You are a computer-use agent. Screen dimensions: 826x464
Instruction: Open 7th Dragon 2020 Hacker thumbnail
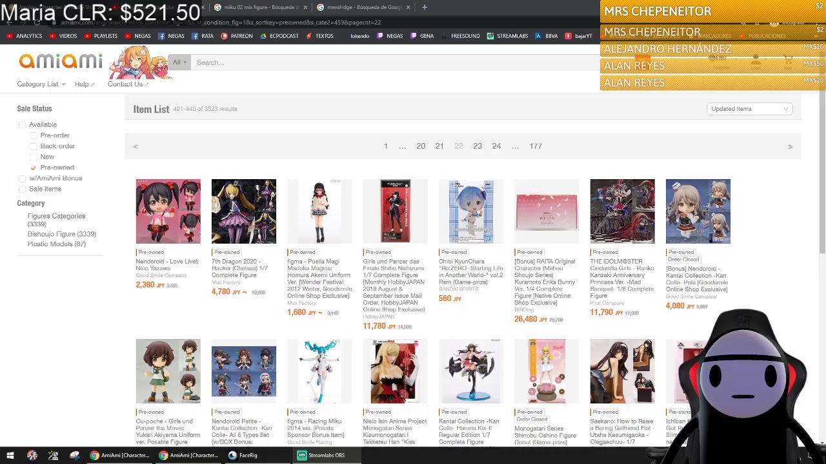pos(244,211)
